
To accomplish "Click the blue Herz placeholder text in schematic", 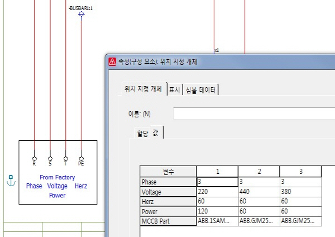I will click(x=81, y=186).
